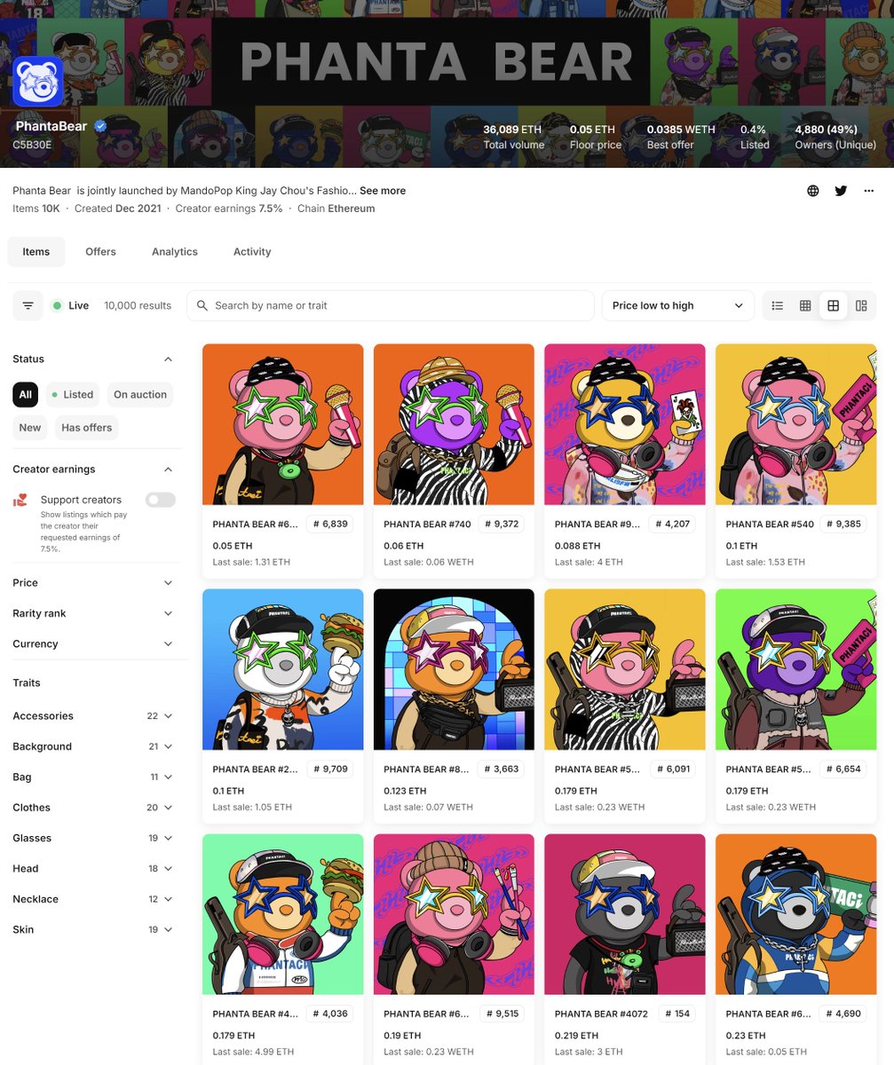This screenshot has width=894, height=1065.
Task: Select the On auction status filter
Action: pyautogui.click(x=140, y=395)
